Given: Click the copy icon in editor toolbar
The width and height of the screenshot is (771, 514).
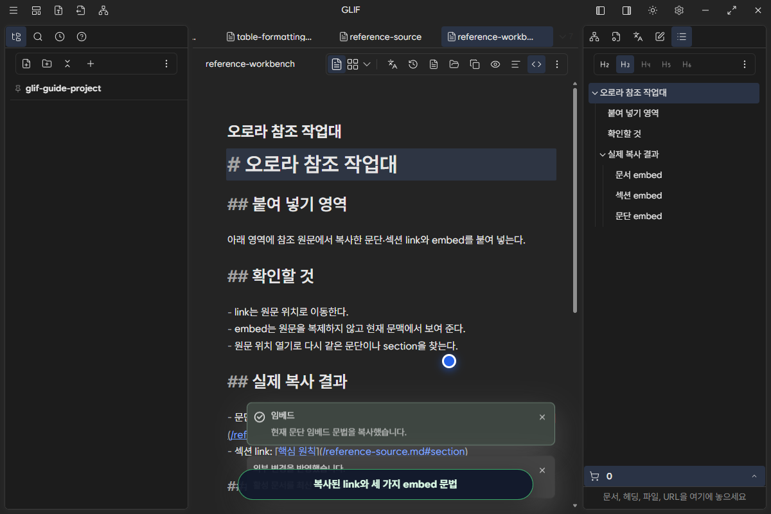Looking at the screenshot, I should (475, 64).
